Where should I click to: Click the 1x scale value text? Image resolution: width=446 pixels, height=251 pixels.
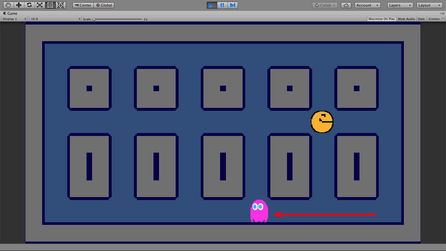point(146,19)
